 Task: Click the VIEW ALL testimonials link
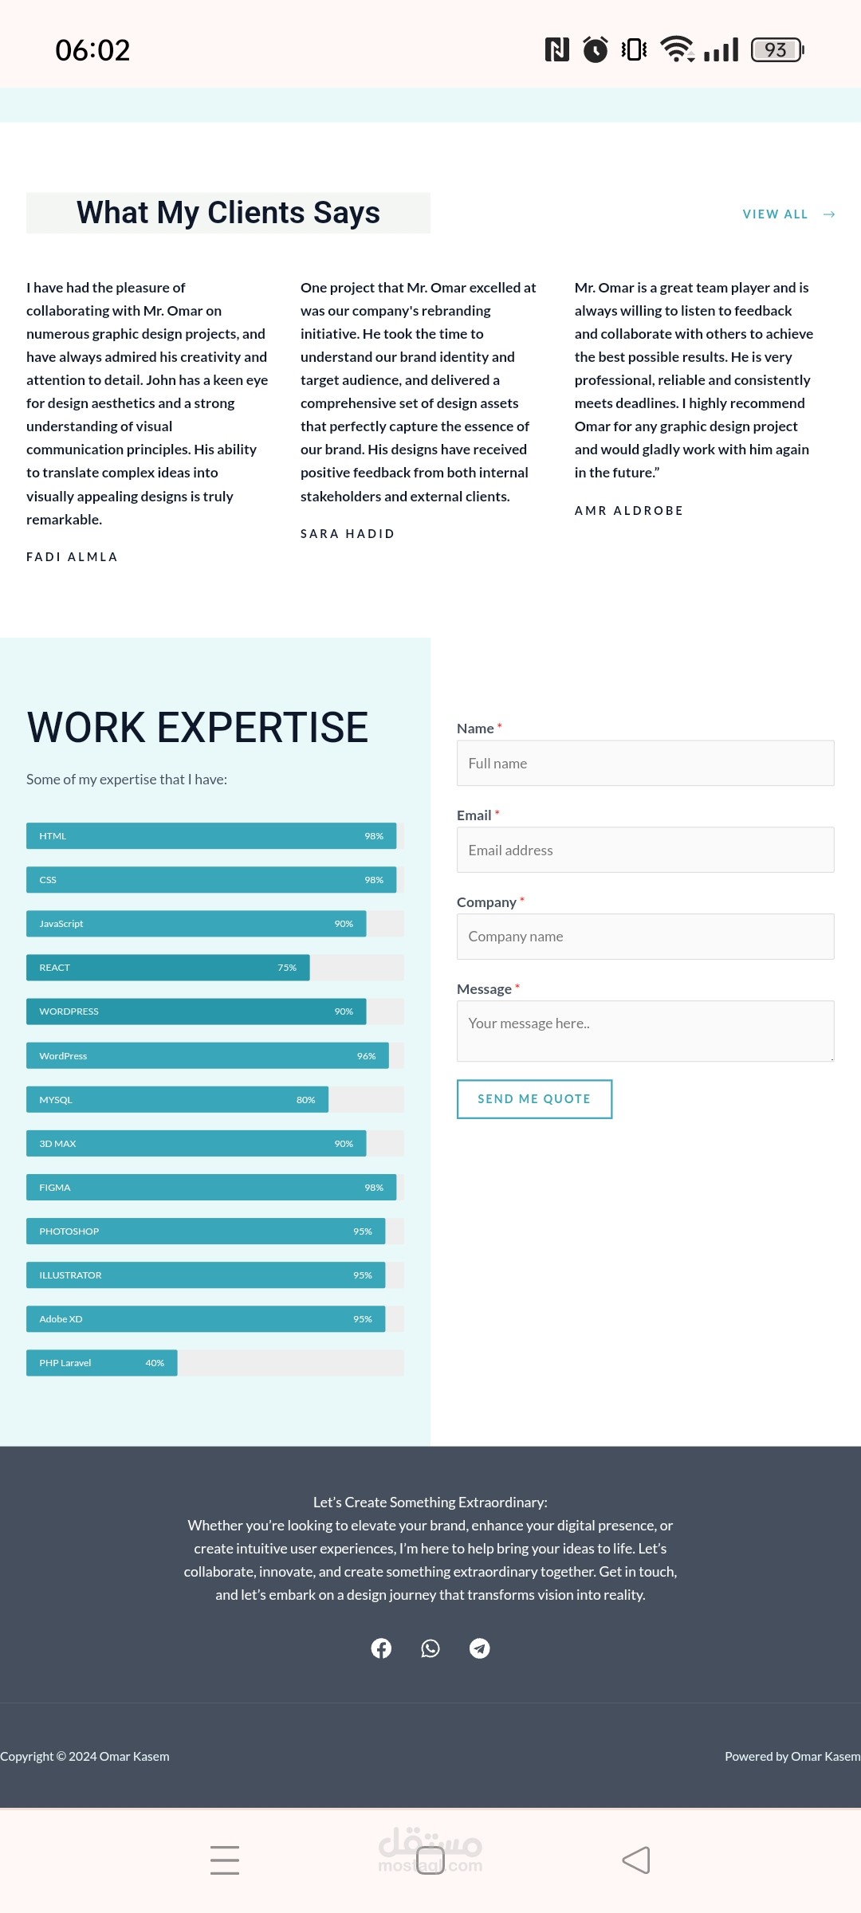[x=775, y=214]
